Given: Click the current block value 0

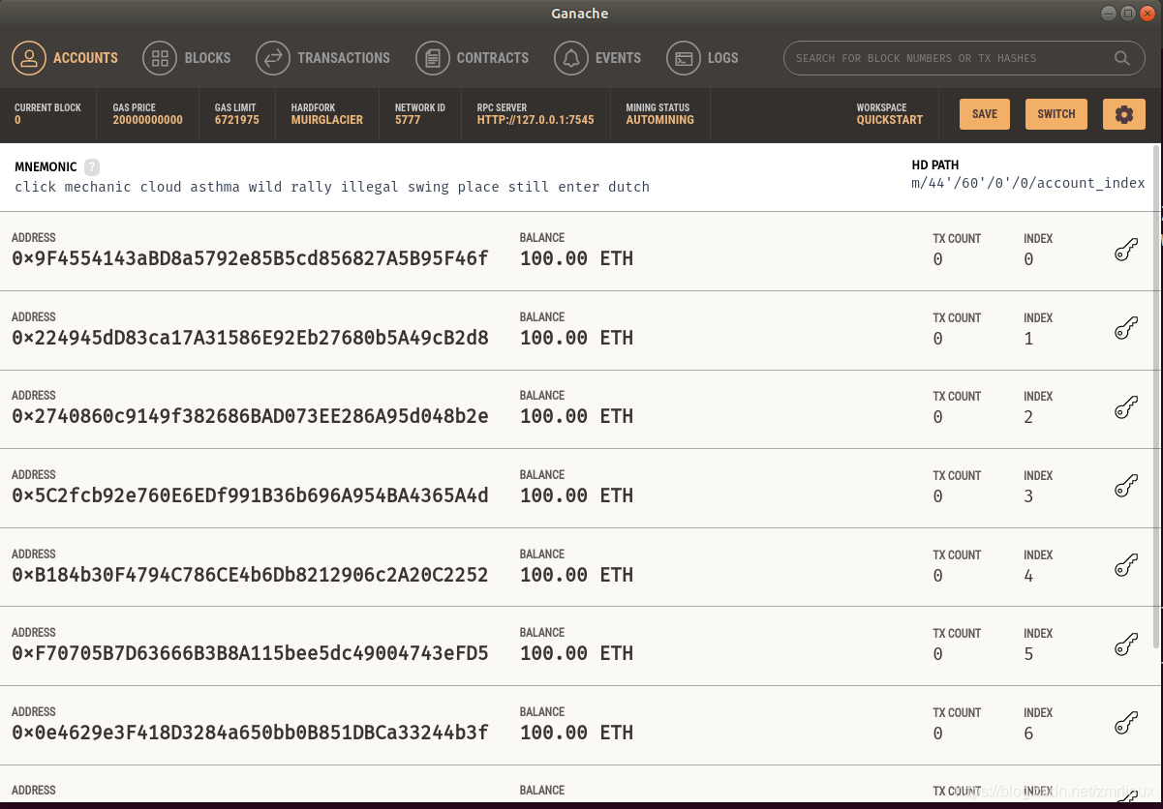Looking at the screenshot, I should [x=17, y=120].
